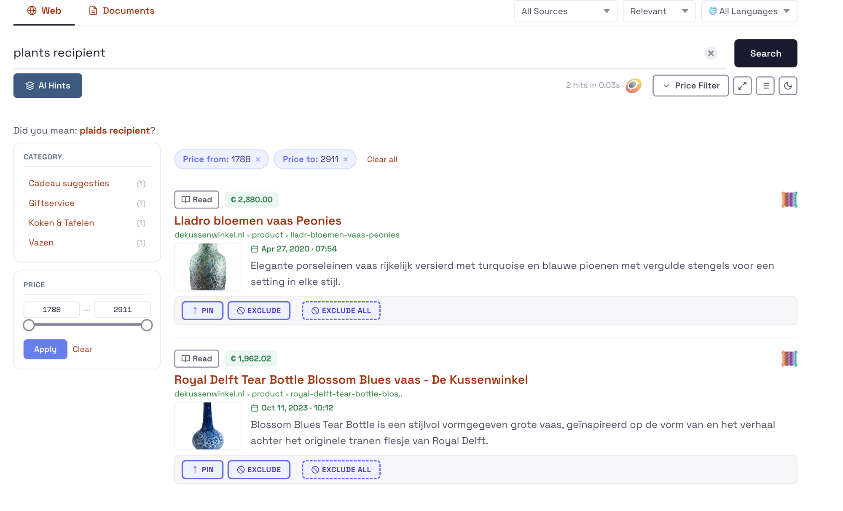Open the 'plaids recipient' spelling suggestion
The height and width of the screenshot is (511, 843).
(115, 131)
